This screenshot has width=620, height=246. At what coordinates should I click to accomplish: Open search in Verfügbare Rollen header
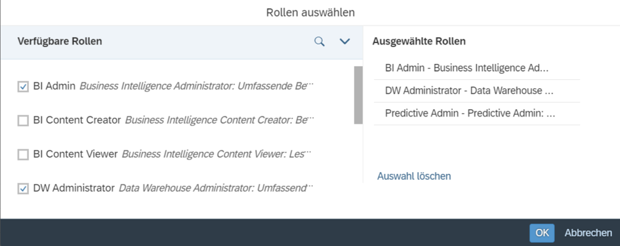pyautogui.click(x=320, y=41)
